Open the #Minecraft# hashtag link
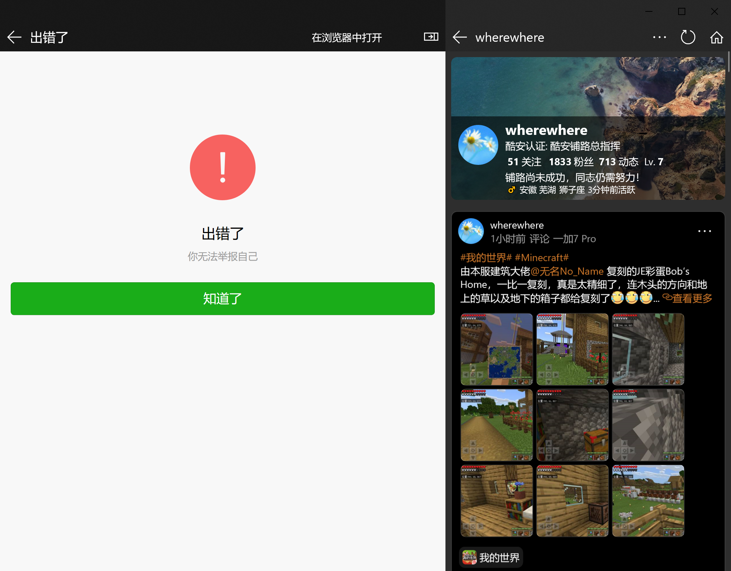The width and height of the screenshot is (731, 571). click(x=541, y=257)
